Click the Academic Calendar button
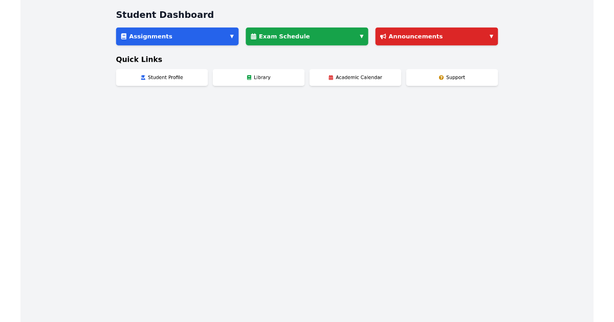The image size is (614, 322). [x=355, y=77]
